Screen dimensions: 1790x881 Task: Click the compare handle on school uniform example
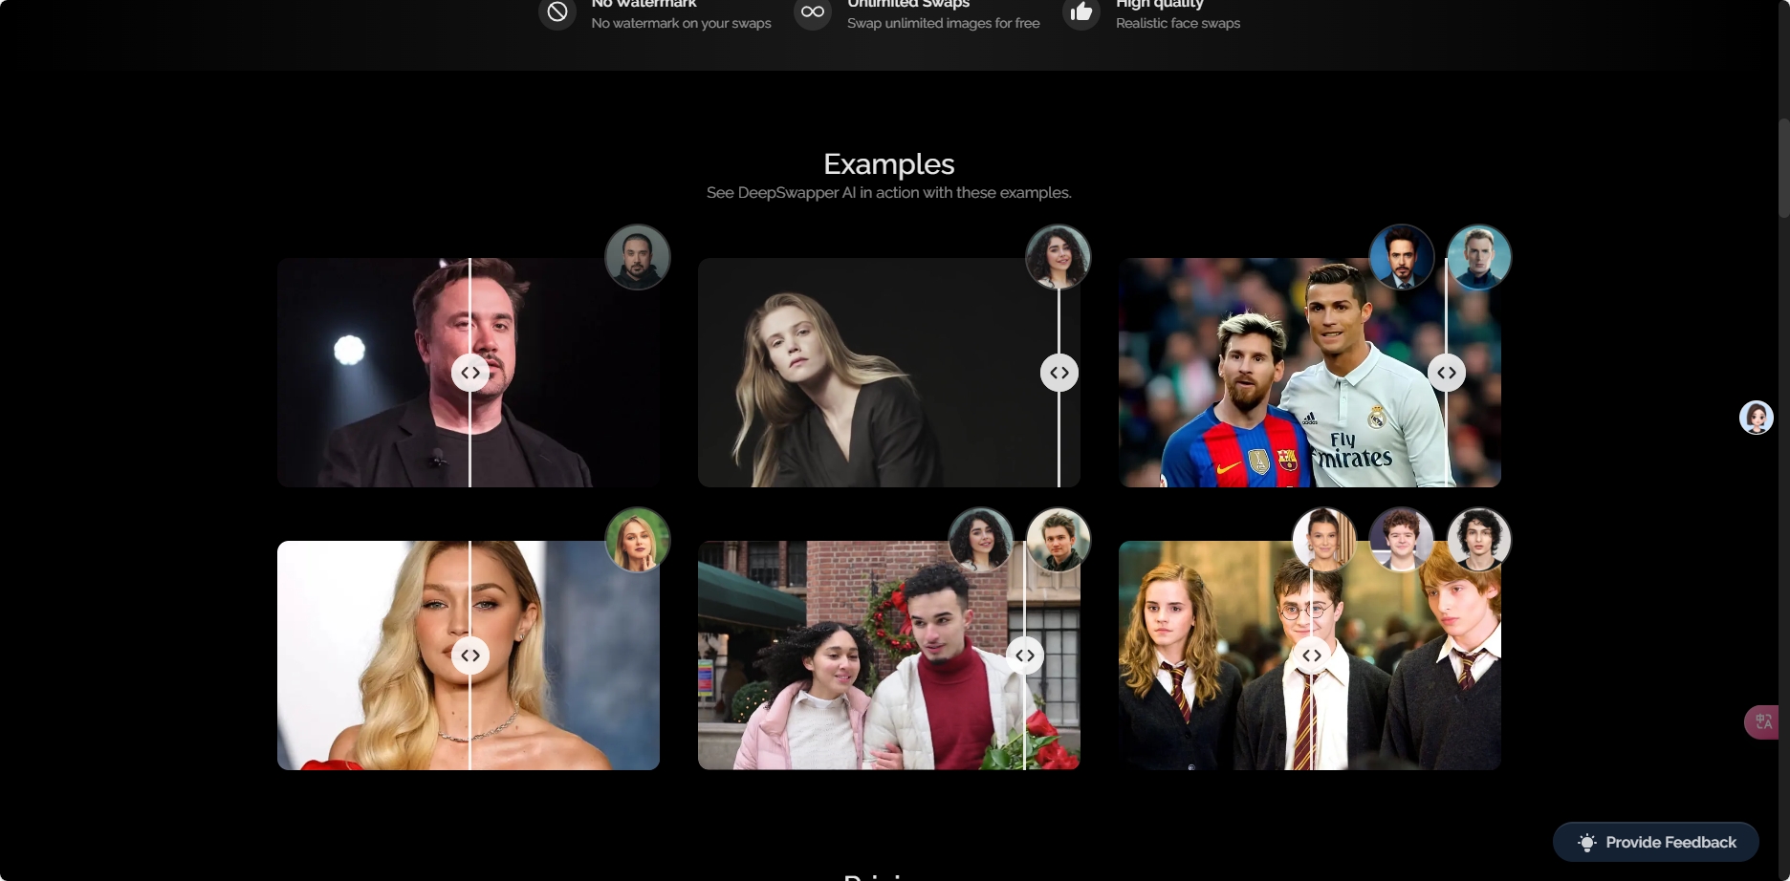click(x=1312, y=655)
